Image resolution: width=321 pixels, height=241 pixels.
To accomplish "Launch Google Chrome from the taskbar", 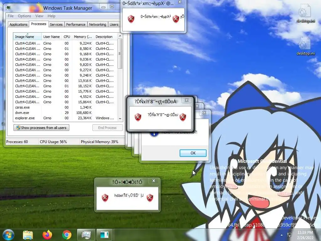I will tap(67, 235).
